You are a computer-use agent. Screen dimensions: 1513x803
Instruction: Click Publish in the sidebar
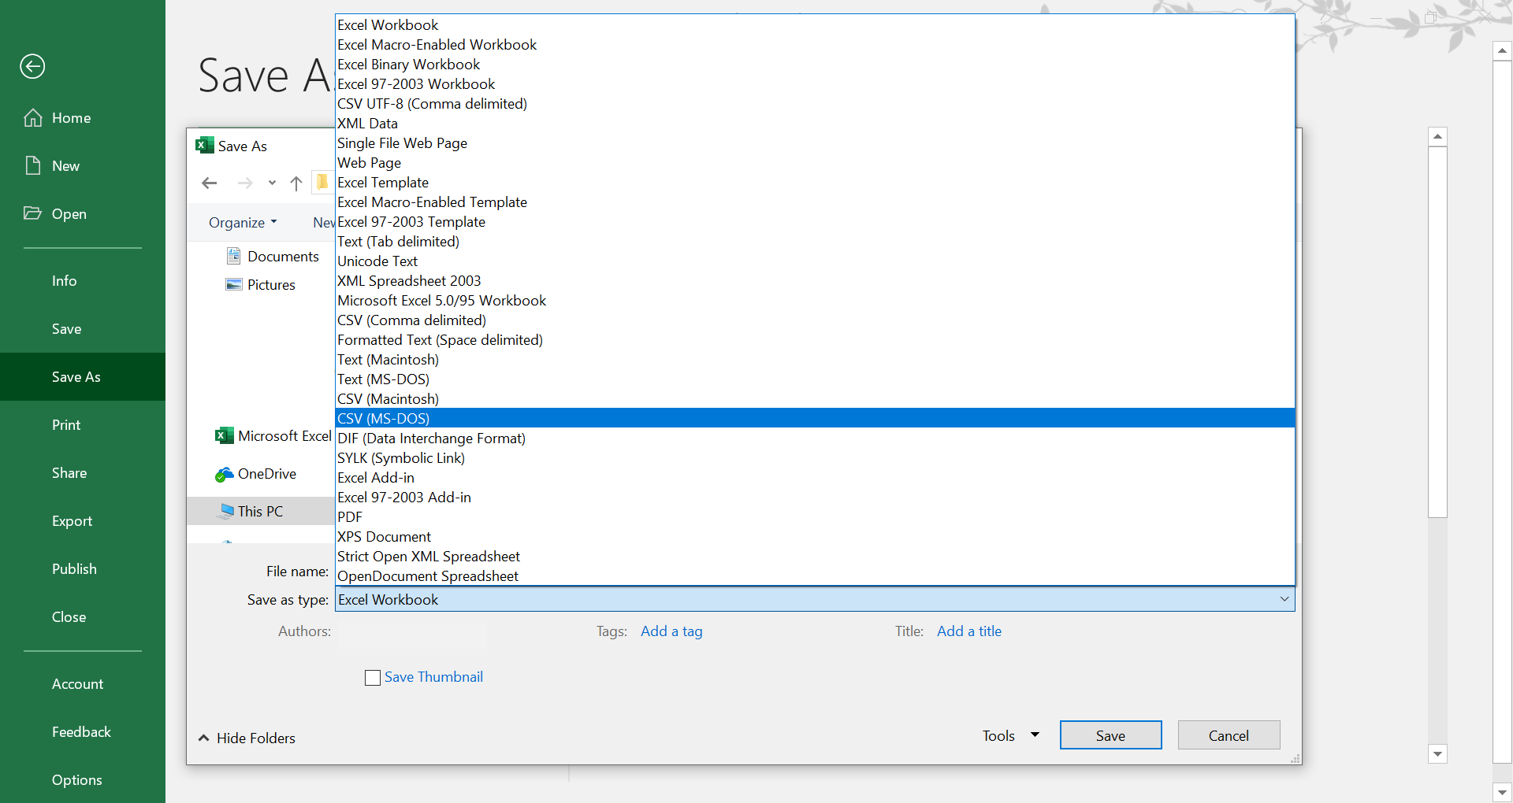(83, 569)
